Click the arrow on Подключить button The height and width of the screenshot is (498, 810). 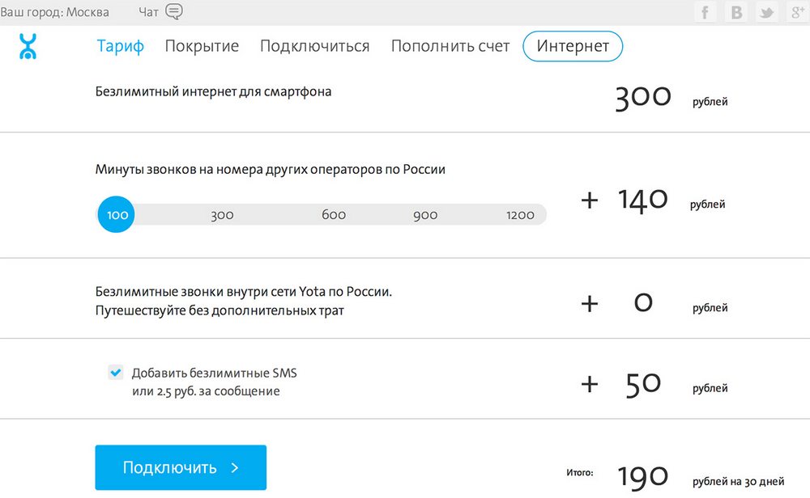pyautogui.click(x=234, y=467)
